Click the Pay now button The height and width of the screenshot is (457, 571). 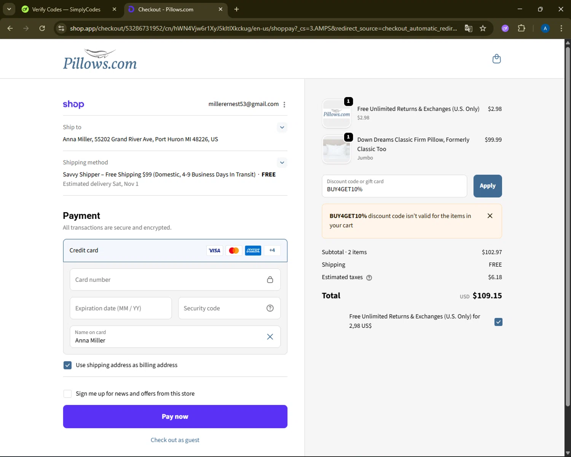[175, 417]
